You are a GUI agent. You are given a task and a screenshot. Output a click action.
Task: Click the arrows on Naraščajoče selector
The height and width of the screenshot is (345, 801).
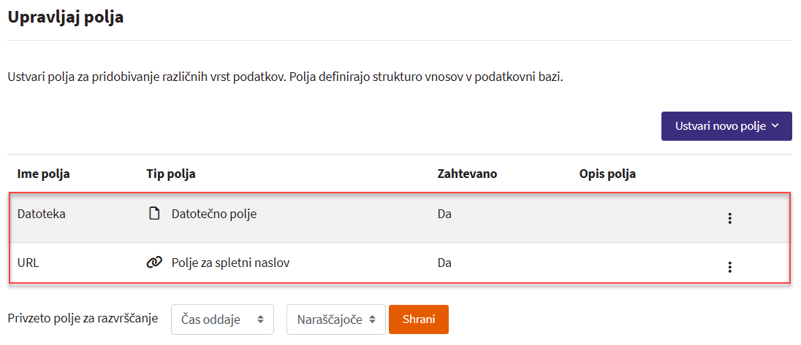point(373,319)
